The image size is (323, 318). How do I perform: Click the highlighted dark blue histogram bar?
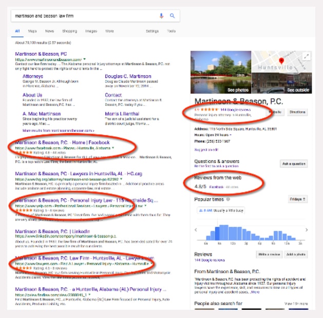click(x=217, y=234)
